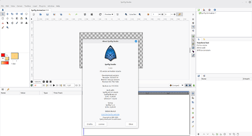Click the blue close icon on About dialog

[136, 41]
